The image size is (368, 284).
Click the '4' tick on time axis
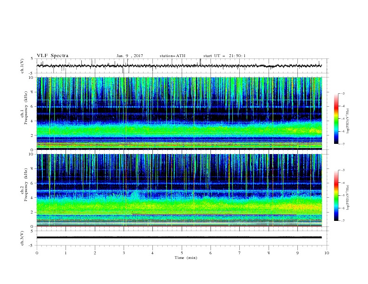tap(152, 253)
